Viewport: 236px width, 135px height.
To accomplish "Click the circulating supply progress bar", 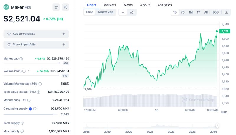I will (x=30, y=114).
